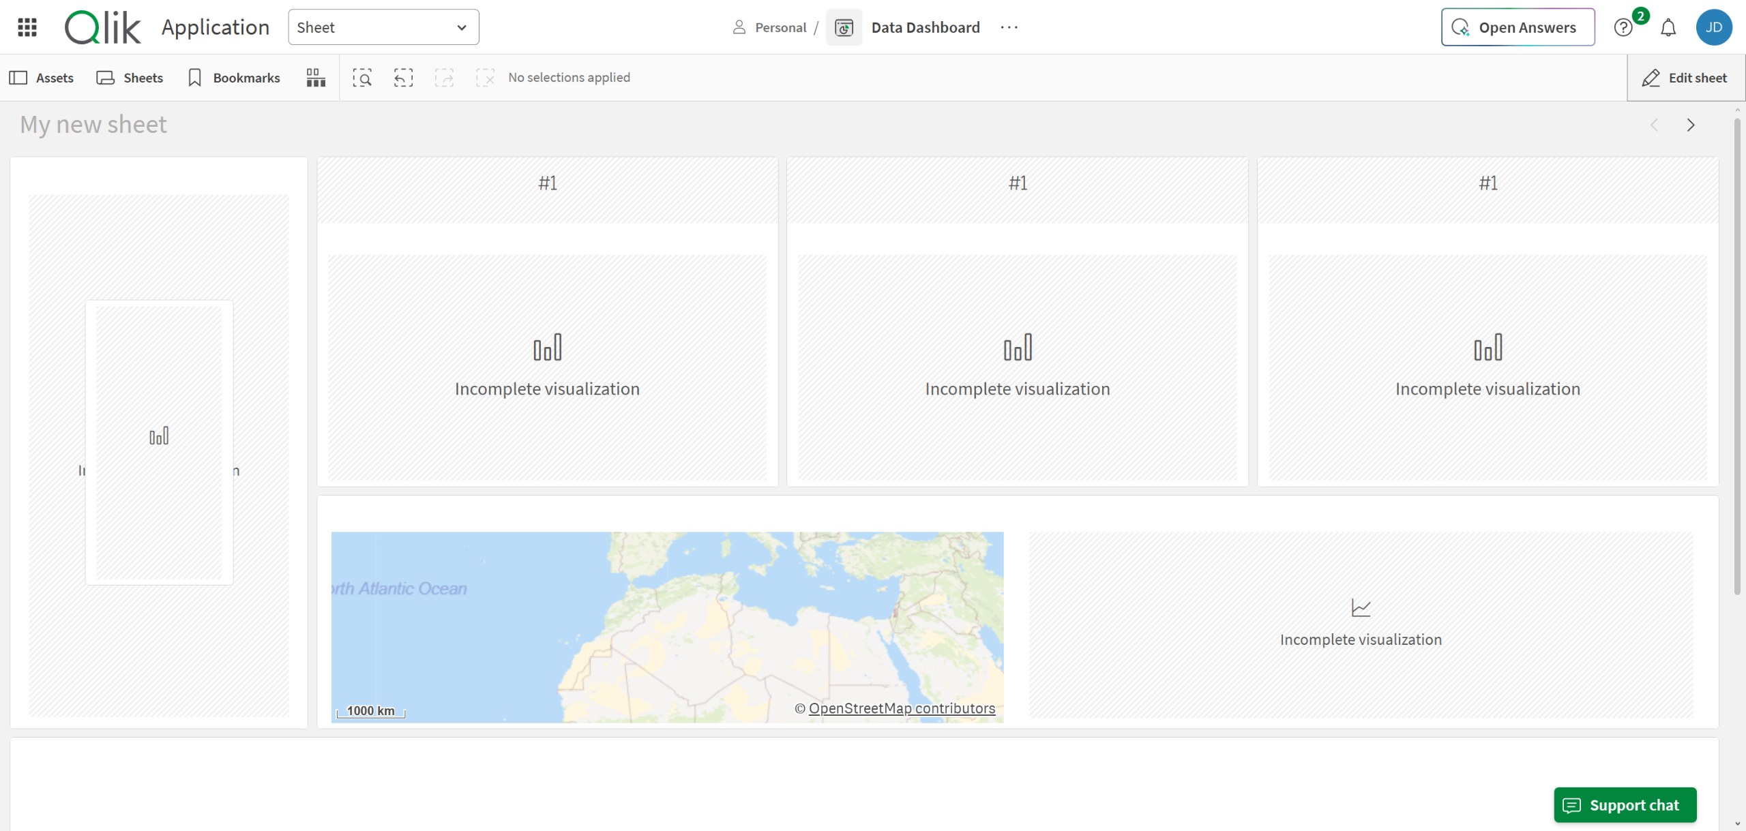Open the app launcher grid icon

pos(27,27)
